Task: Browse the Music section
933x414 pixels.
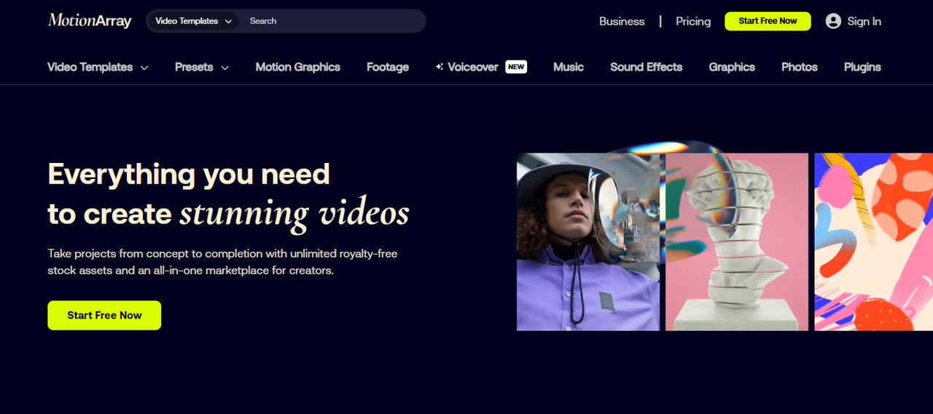Action: pyautogui.click(x=569, y=67)
